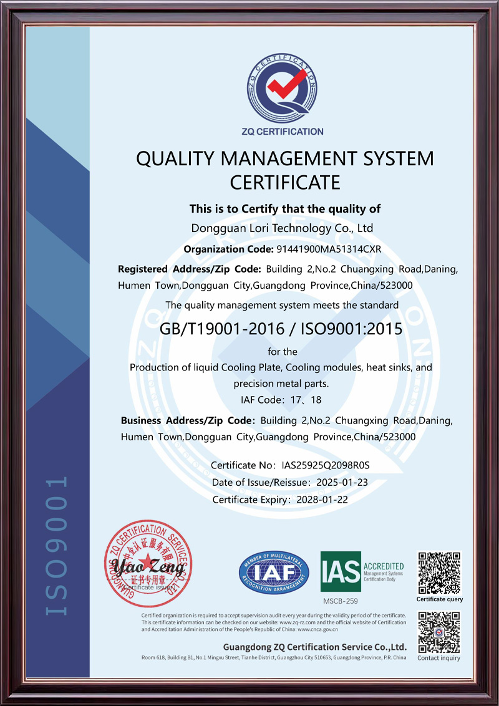Click the Yao Zeng signature
Image resolution: width=499 pixels, height=706 pixels.
(x=143, y=568)
